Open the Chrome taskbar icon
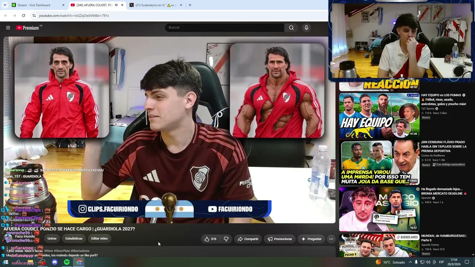Viewport: 475px width, 267px height. pyautogui.click(x=79, y=262)
